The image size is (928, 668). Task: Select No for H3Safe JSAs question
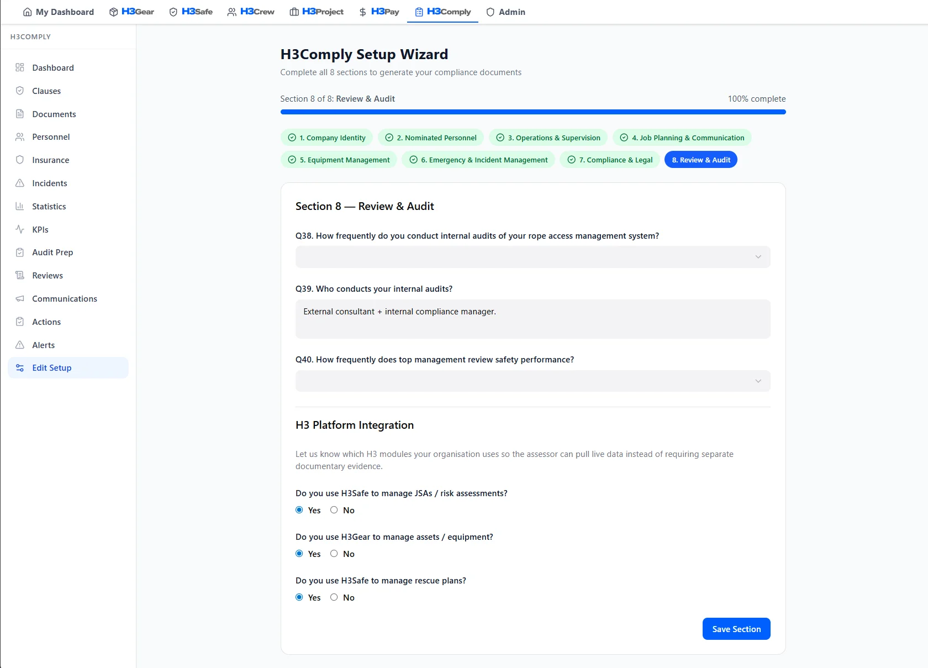point(334,510)
